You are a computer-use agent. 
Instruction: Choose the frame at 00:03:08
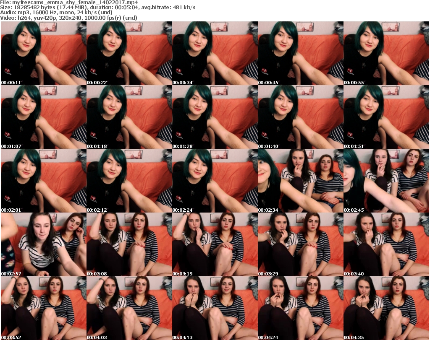point(129,244)
